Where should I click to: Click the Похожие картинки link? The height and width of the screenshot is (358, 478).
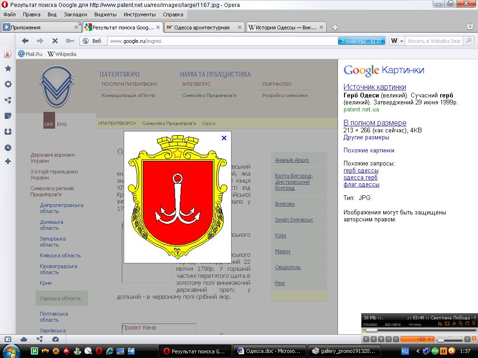(369, 151)
